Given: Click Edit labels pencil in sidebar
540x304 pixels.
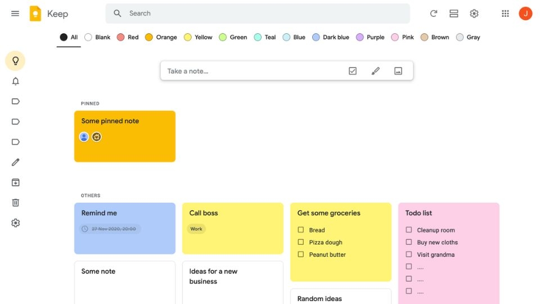Looking at the screenshot, I should tap(16, 162).
